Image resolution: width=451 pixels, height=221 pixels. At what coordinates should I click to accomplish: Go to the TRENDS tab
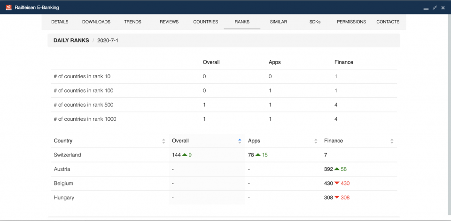(x=132, y=22)
